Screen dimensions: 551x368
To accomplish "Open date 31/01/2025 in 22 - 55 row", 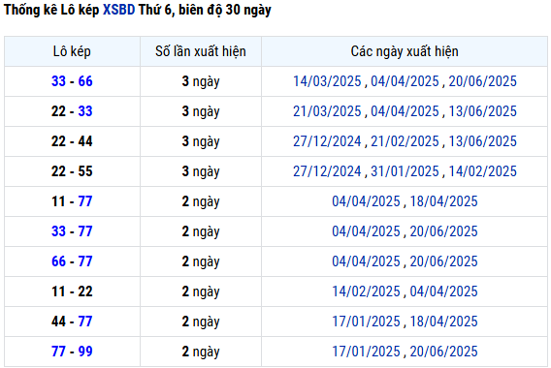I will pos(405,171).
